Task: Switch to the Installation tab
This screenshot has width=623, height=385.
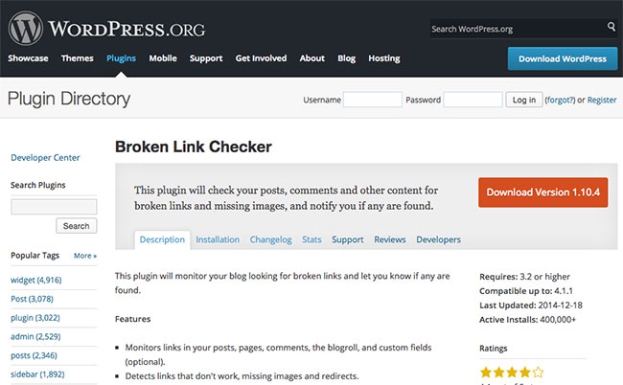Action: pyautogui.click(x=218, y=239)
